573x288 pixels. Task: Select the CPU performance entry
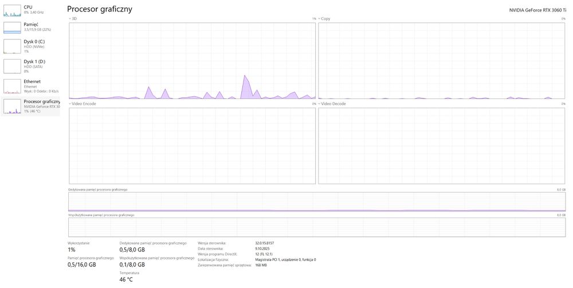point(30,10)
